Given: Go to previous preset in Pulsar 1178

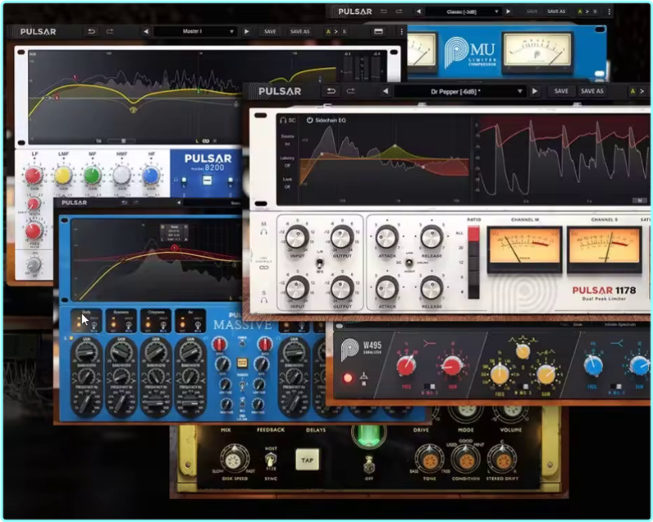Looking at the screenshot, I should pyautogui.click(x=385, y=91).
